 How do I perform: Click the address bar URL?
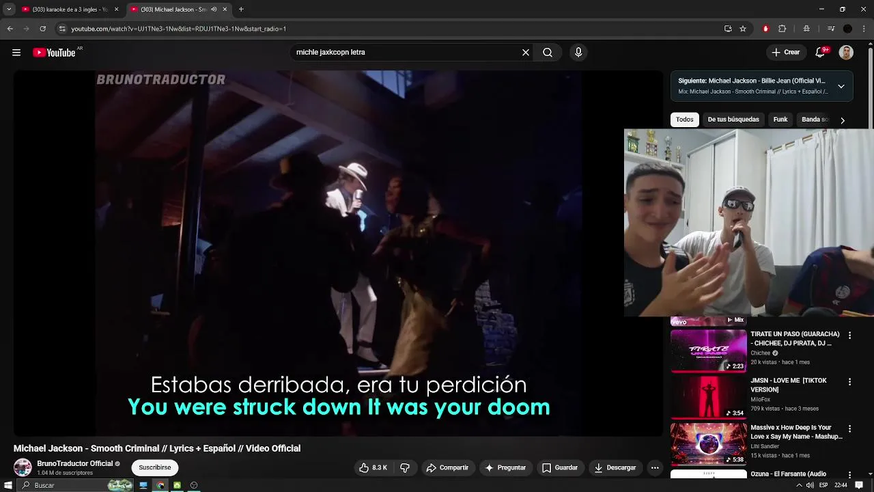179,29
